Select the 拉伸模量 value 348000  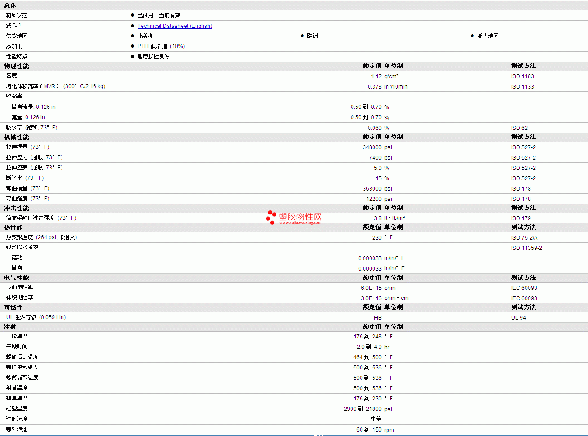372,147
